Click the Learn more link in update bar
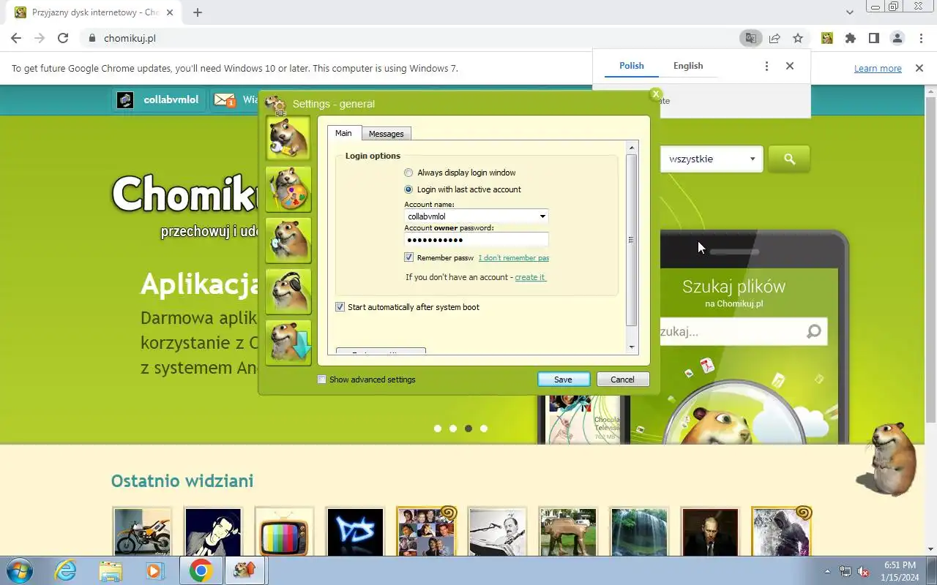 [878, 68]
